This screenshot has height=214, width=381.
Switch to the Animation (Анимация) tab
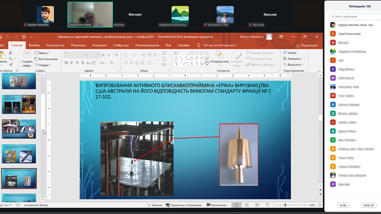[99, 45]
